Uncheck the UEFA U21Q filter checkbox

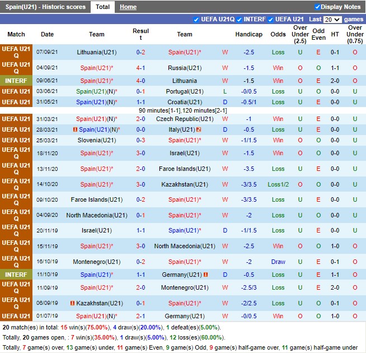[196, 20]
